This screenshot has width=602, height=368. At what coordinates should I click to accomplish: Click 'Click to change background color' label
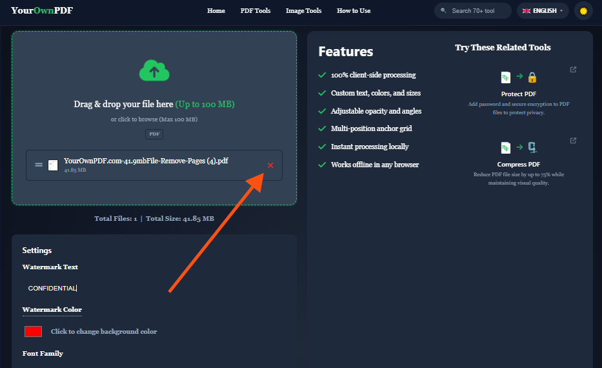[104, 331]
